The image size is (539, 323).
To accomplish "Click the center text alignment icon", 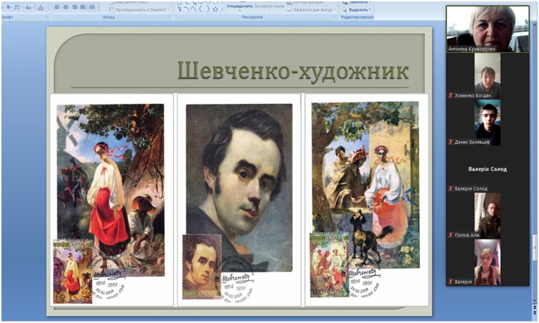I will pos(65,7).
